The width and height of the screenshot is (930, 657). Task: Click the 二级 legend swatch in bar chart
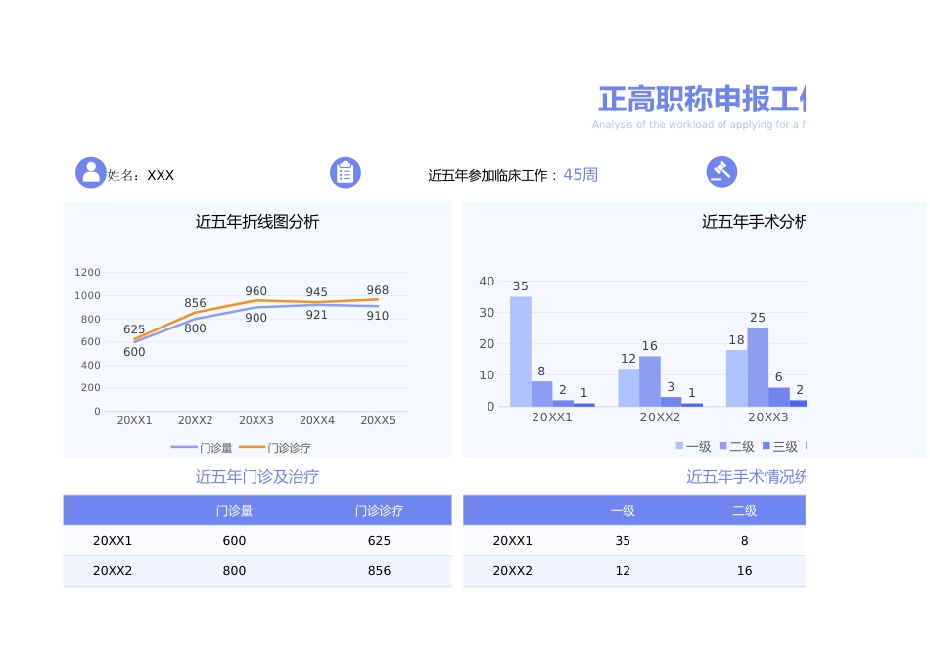point(723,446)
